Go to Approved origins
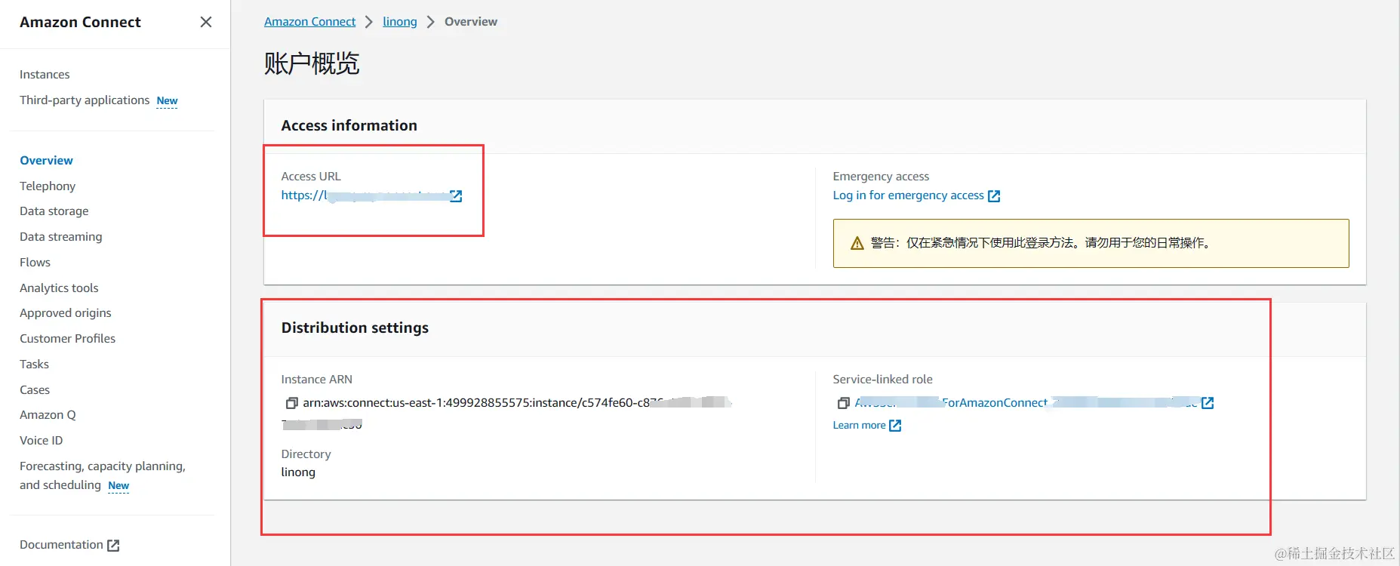1400x566 pixels. (66, 312)
